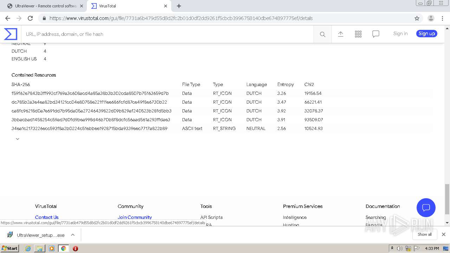Click the Entropy column header
Screen dimensions: 450x253
point(285,85)
